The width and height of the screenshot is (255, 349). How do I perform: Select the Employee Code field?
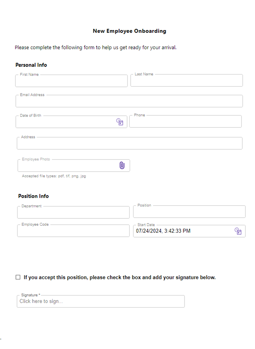click(x=73, y=231)
